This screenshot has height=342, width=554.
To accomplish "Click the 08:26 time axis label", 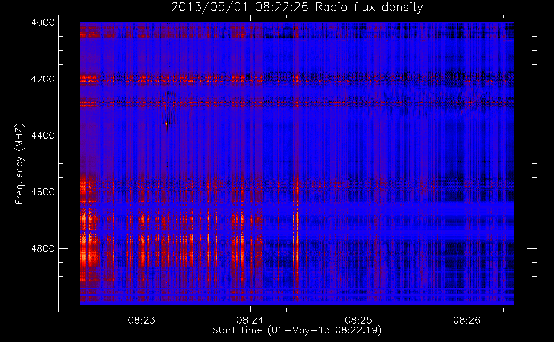I will [x=467, y=320].
